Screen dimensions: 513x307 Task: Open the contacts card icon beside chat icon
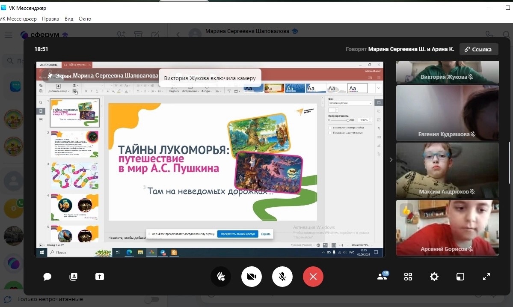click(x=74, y=277)
